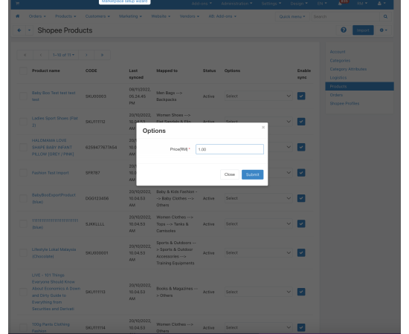Viewport: 409px width, 334px height.
Task: Open the Customers menu
Action: (97, 16)
